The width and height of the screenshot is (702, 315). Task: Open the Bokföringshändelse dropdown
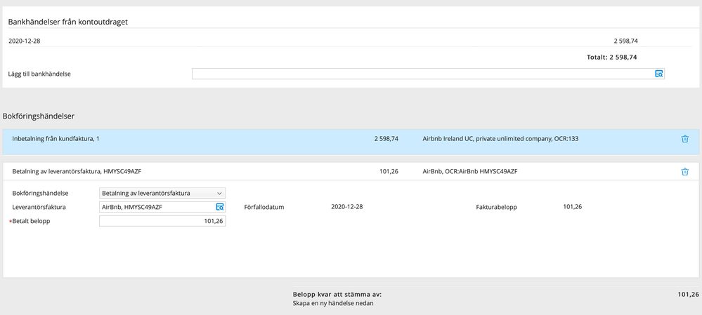click(162, 193)
